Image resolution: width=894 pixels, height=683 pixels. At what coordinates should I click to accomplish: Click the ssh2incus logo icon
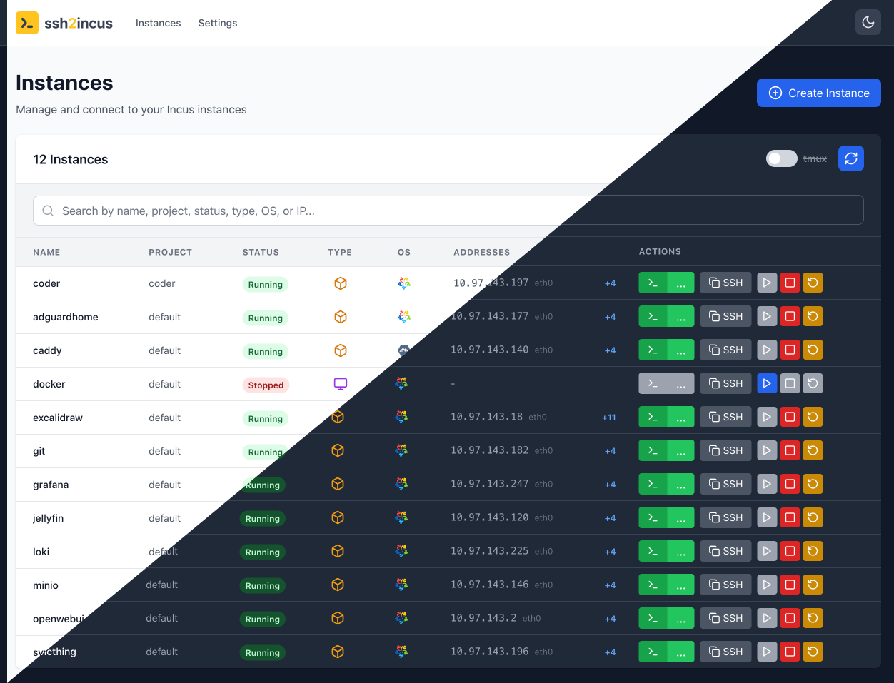(x=26, y=22)
